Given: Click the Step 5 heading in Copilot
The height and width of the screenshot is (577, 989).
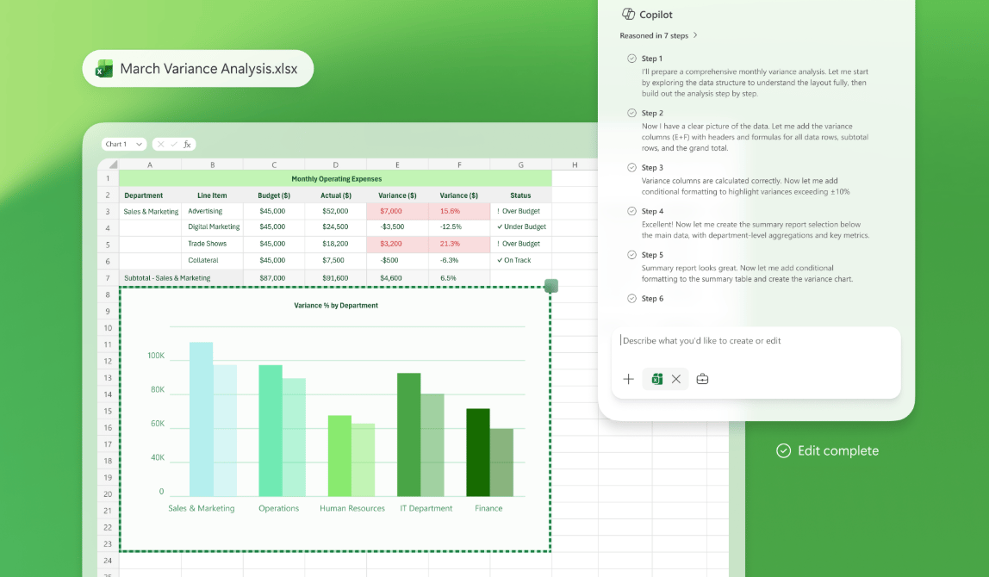Looking at the screenshot, I should (652, 255).
